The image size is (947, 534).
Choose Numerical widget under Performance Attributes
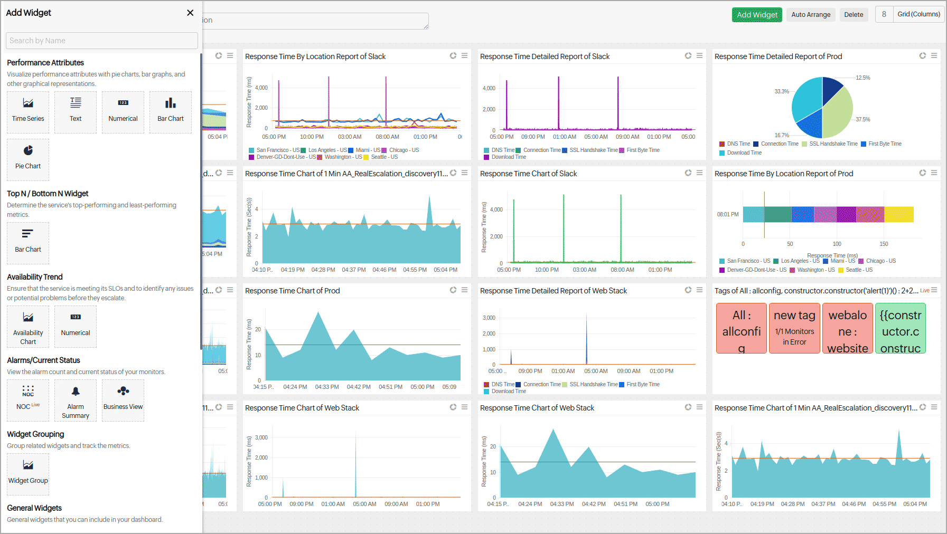pos(123,112)
